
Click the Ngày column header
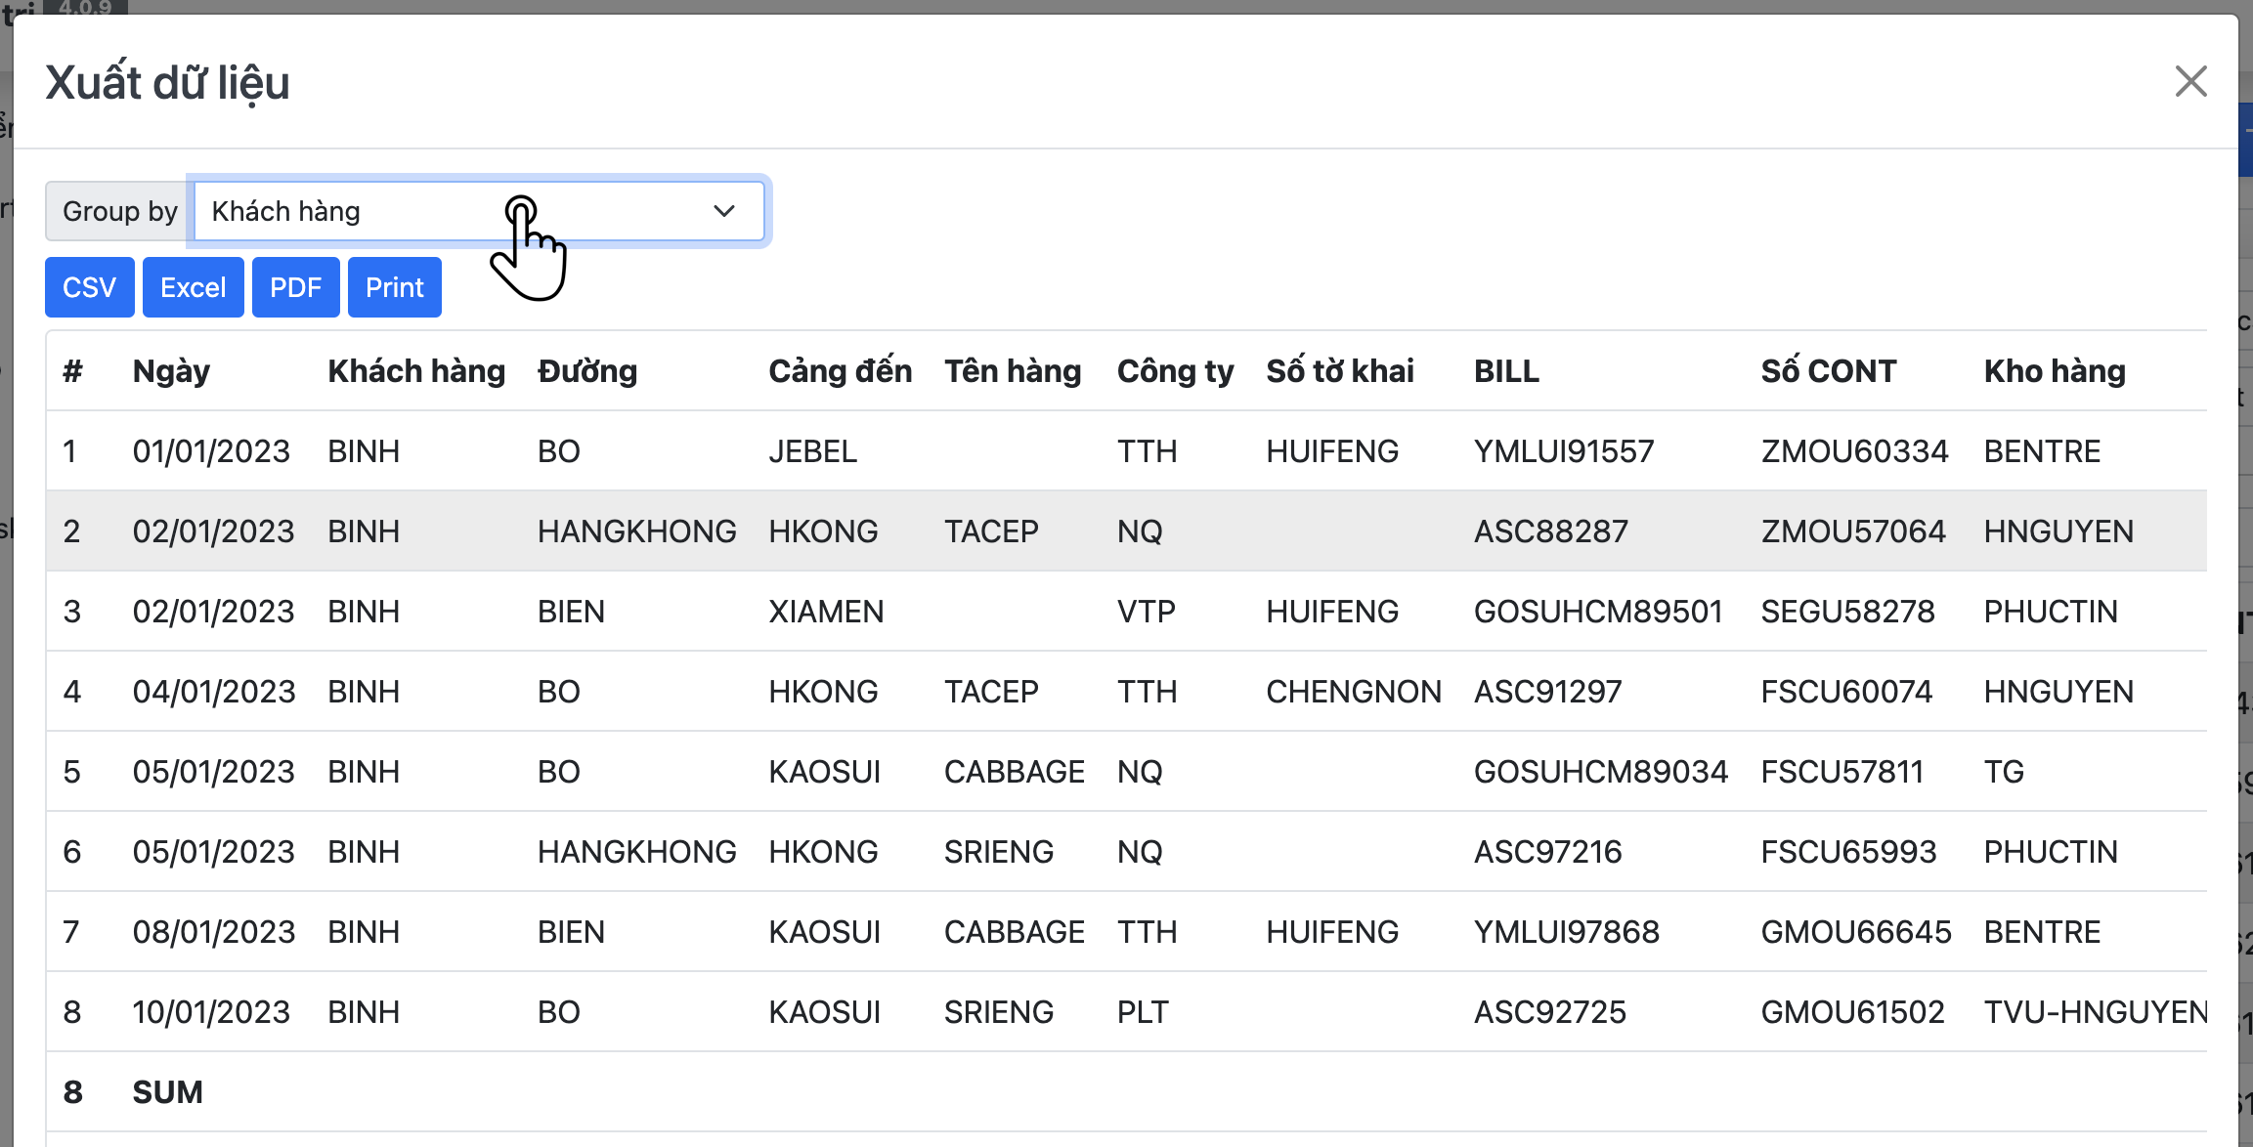click(x=171, y=371)
